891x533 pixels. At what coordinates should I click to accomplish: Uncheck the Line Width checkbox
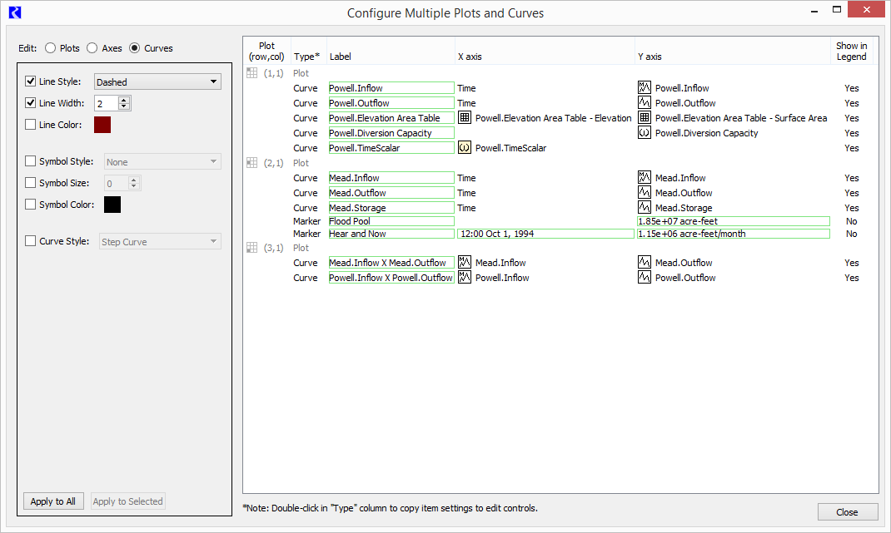31,103
